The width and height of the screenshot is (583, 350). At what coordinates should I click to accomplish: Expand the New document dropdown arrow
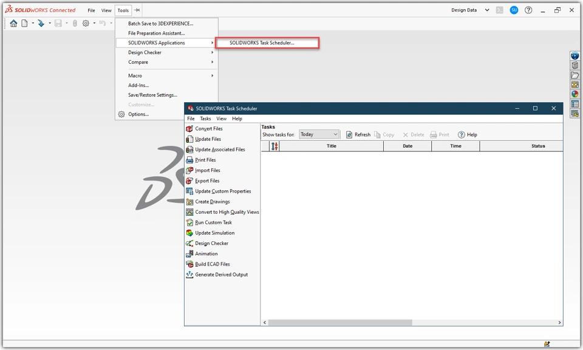pos(33,24)
